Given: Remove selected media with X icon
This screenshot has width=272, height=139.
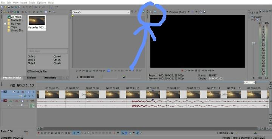Looking at the screenshot, I should tap(23, 12).
